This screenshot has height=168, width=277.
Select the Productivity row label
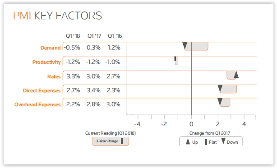46,62
